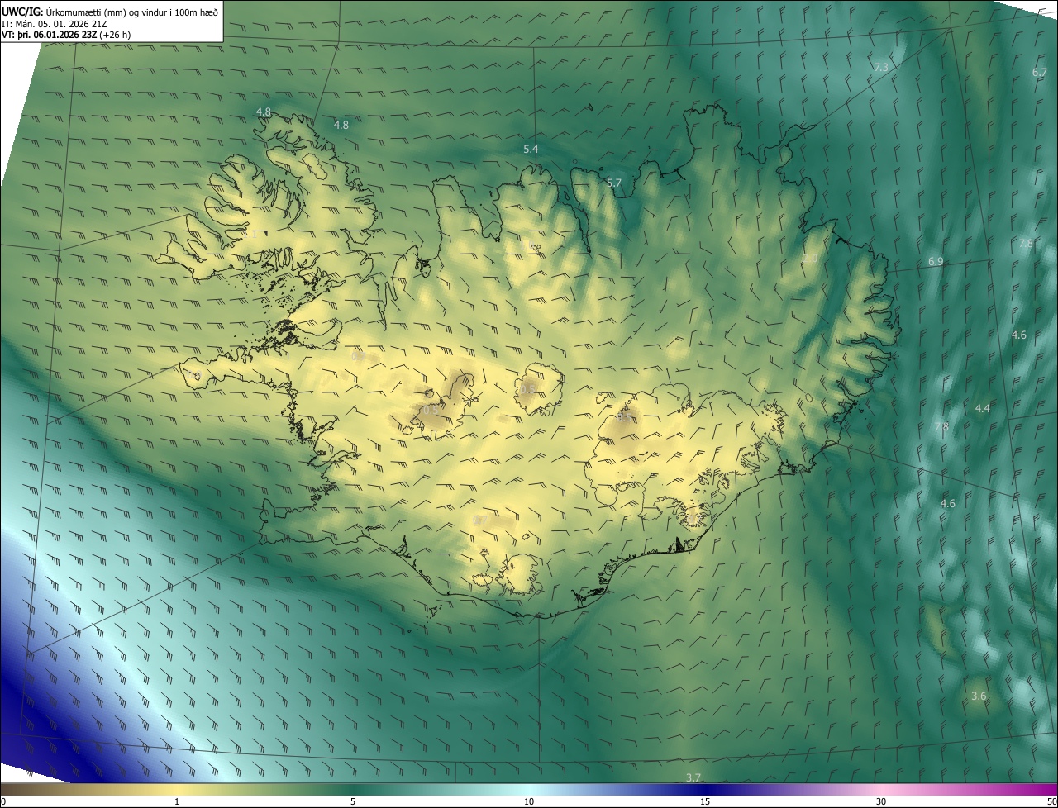Select the 3.7 value label above color bar

coord(693,777)
